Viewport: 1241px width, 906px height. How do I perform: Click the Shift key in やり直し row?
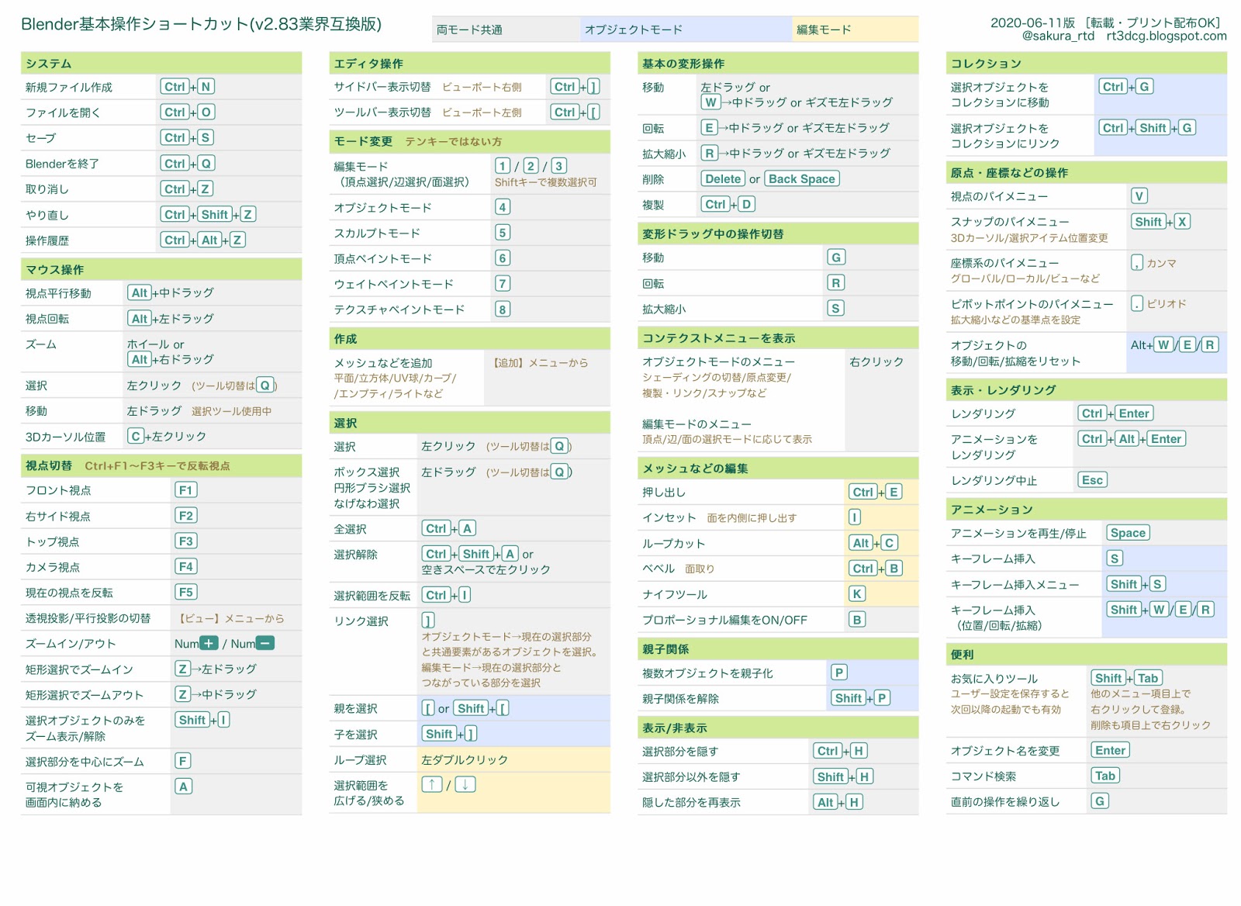coord(215,215)
